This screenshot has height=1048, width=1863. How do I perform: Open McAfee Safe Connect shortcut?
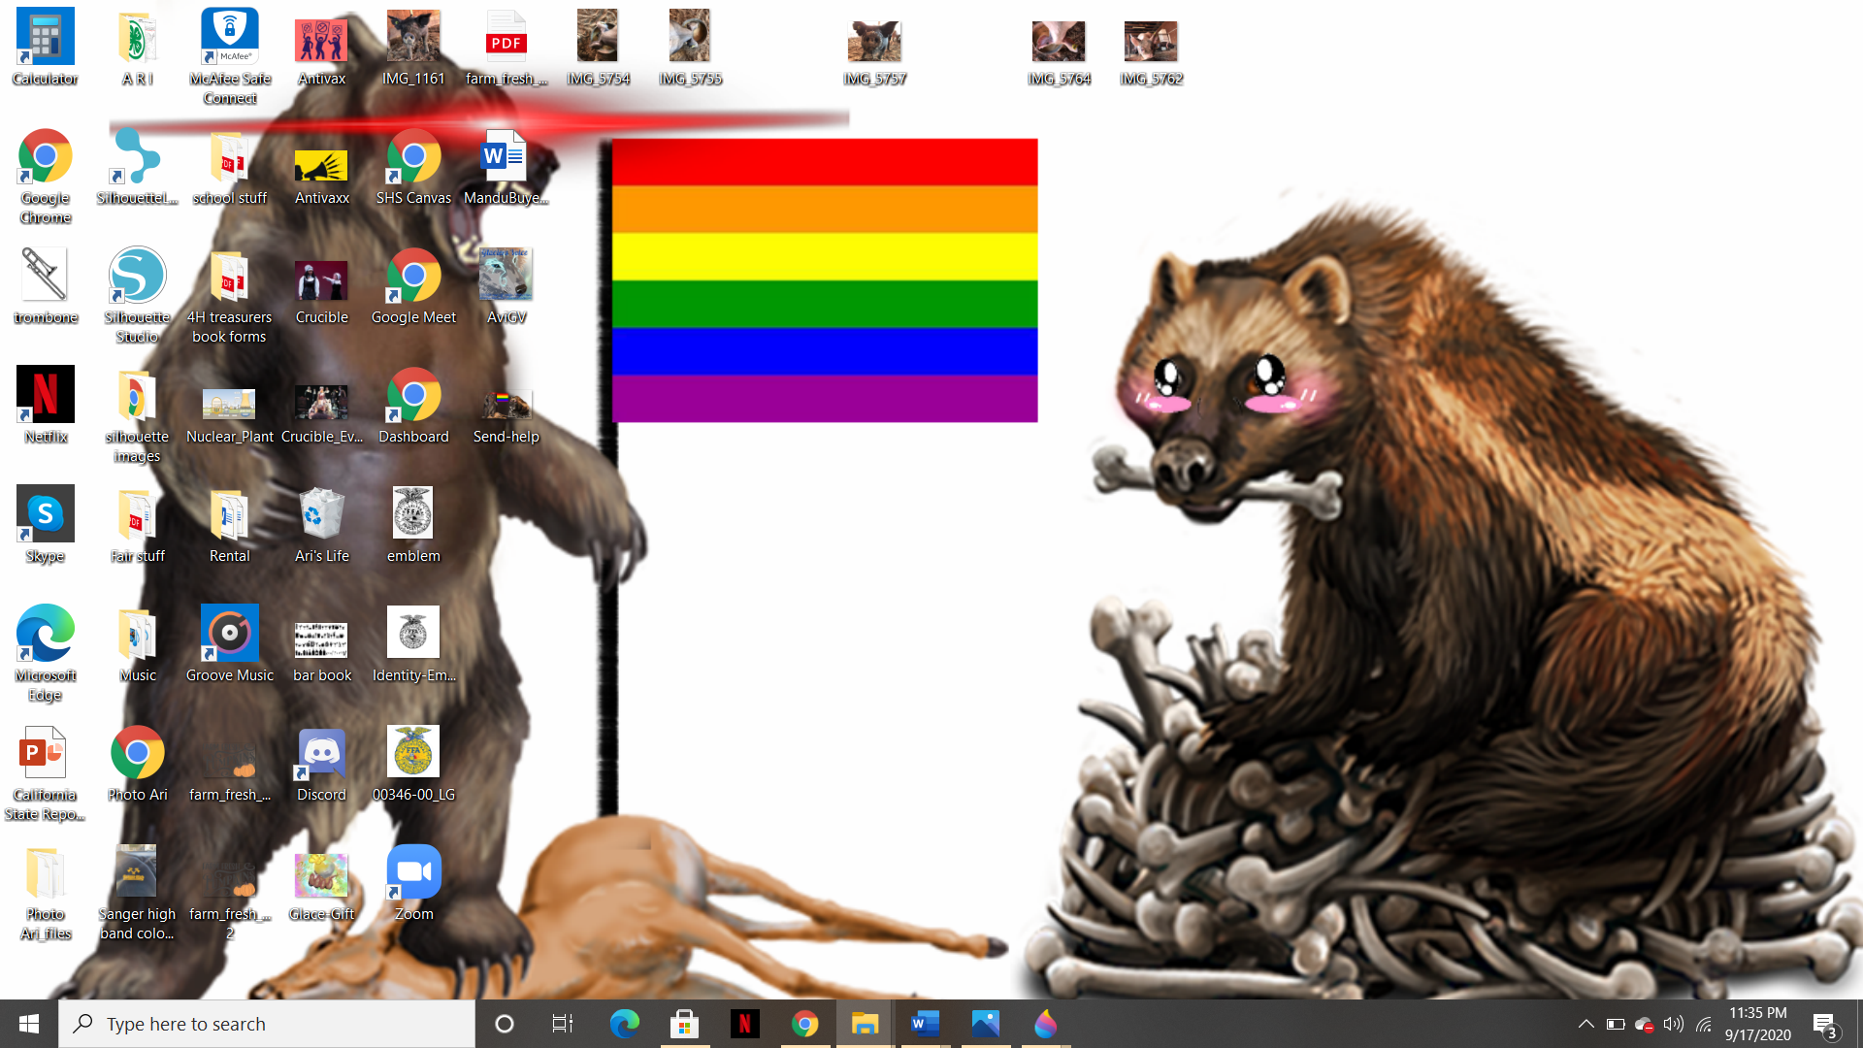click(229, 39)
